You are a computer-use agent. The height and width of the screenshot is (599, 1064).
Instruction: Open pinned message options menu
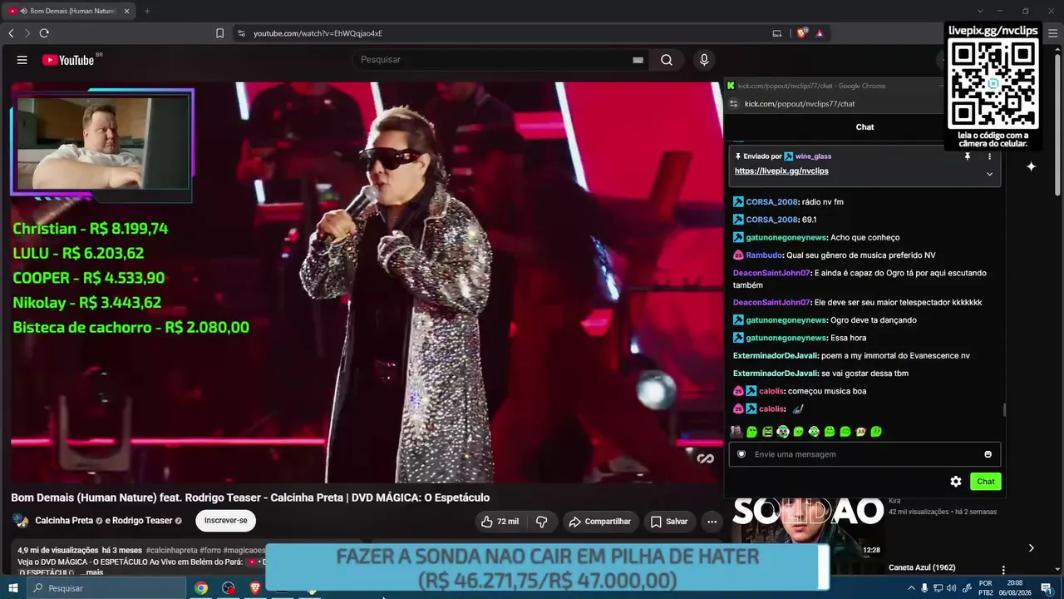point(989,156)
